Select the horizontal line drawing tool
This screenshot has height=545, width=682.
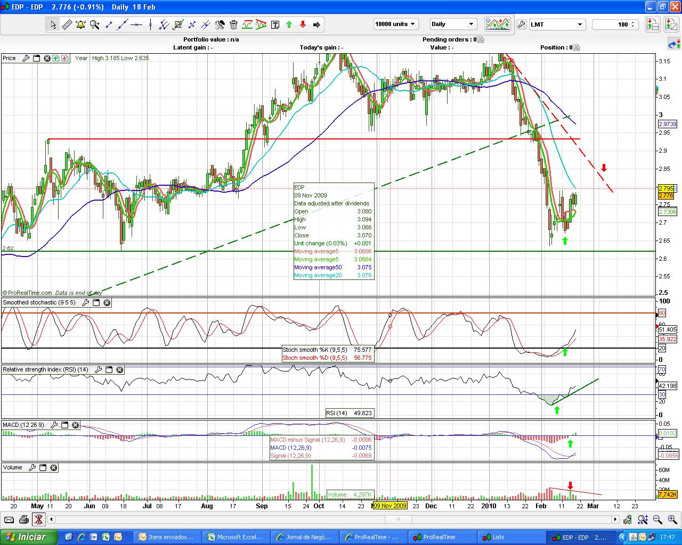coord(136,24)
